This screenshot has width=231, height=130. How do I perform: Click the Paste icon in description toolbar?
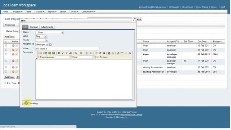46,53
